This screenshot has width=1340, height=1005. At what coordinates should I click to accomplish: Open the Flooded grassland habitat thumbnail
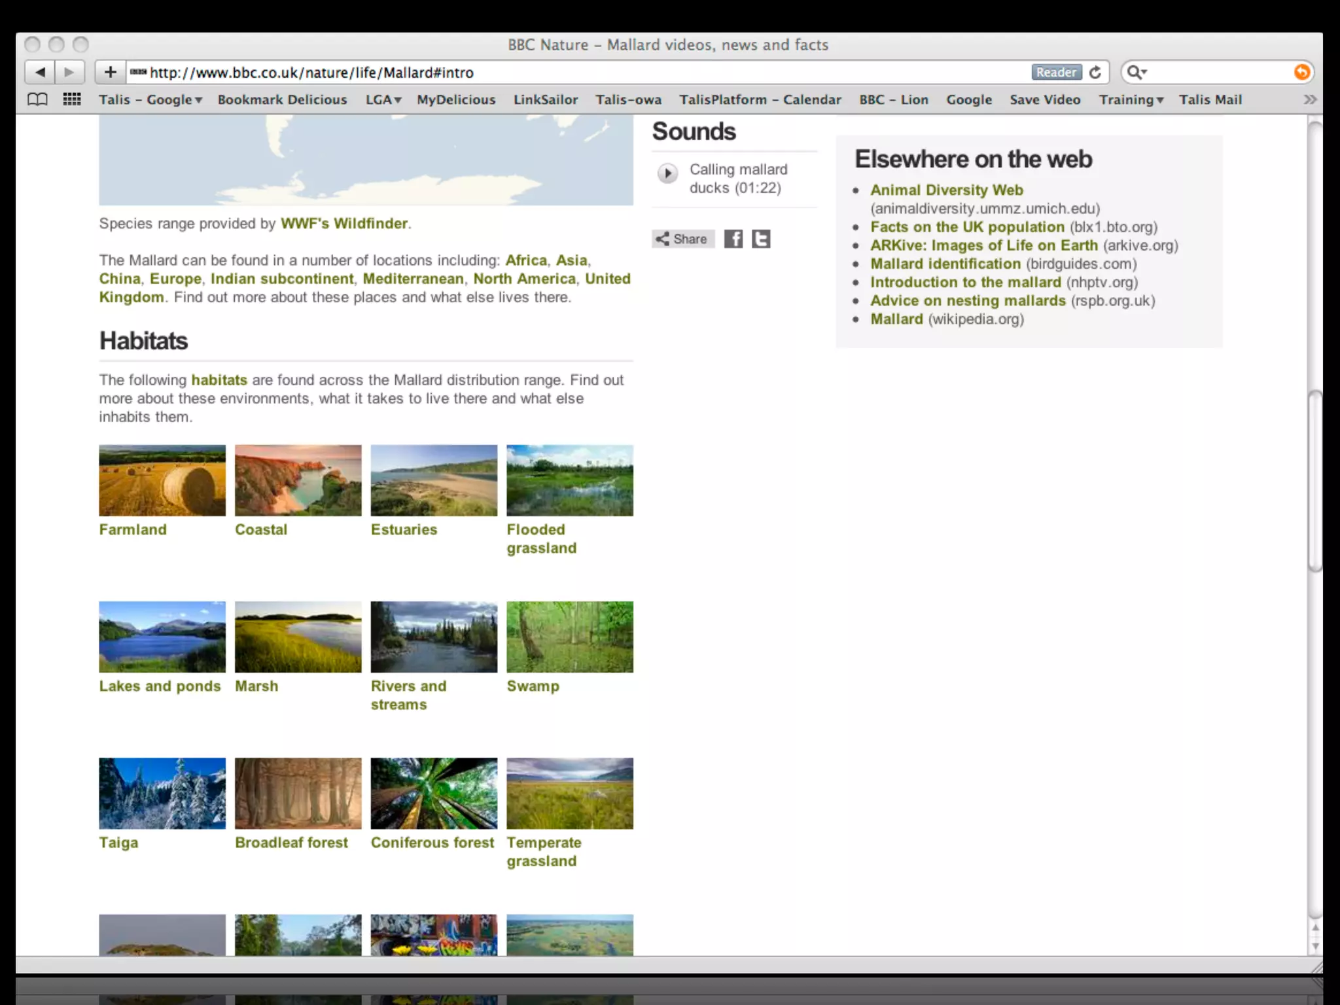coord(569,480)
